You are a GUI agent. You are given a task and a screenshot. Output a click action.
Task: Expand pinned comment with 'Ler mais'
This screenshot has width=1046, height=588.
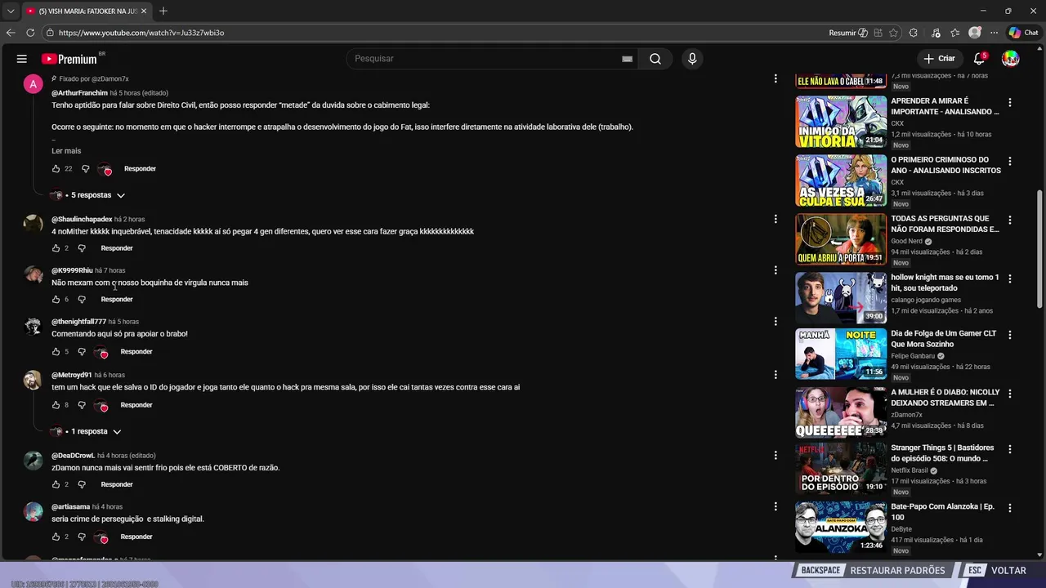[x=66, y=151]
